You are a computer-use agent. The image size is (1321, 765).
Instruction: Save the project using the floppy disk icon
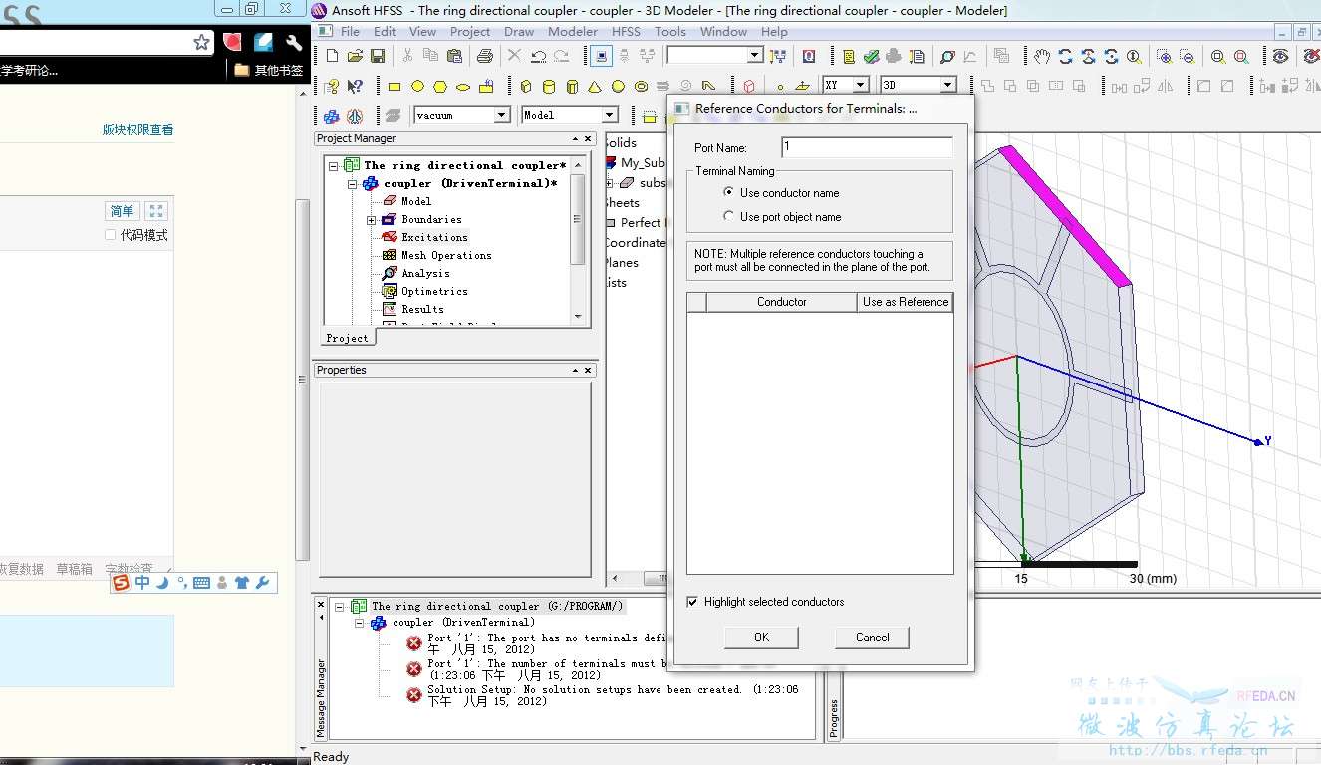point(378,56)
